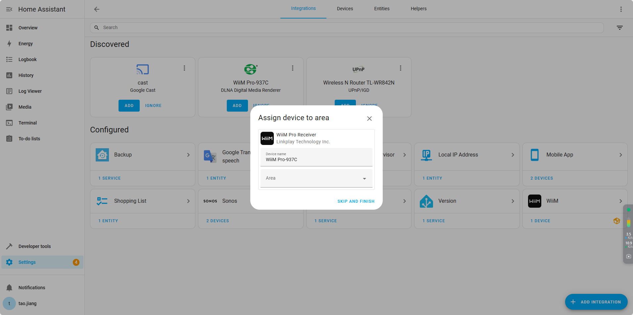633x315 pixels.
Task: Expand the Local IP Address chevron
Action: point(513,155)
